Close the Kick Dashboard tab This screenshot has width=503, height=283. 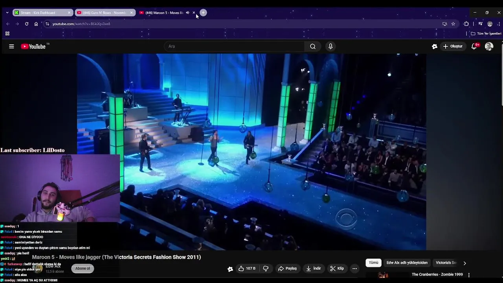point(69,13)
